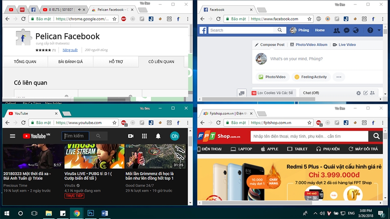Open Phùng profile link on Facebook
Screen dimensions: 390x219
click(299, 30)
